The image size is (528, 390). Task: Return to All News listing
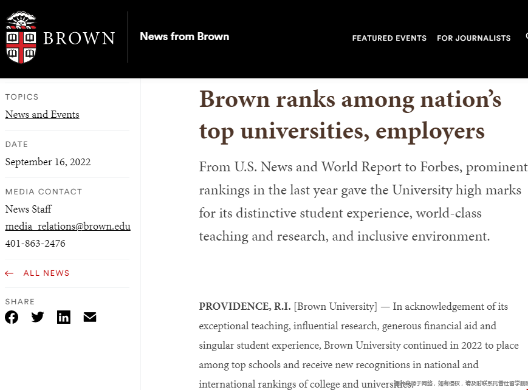click(x=46, y=273)
